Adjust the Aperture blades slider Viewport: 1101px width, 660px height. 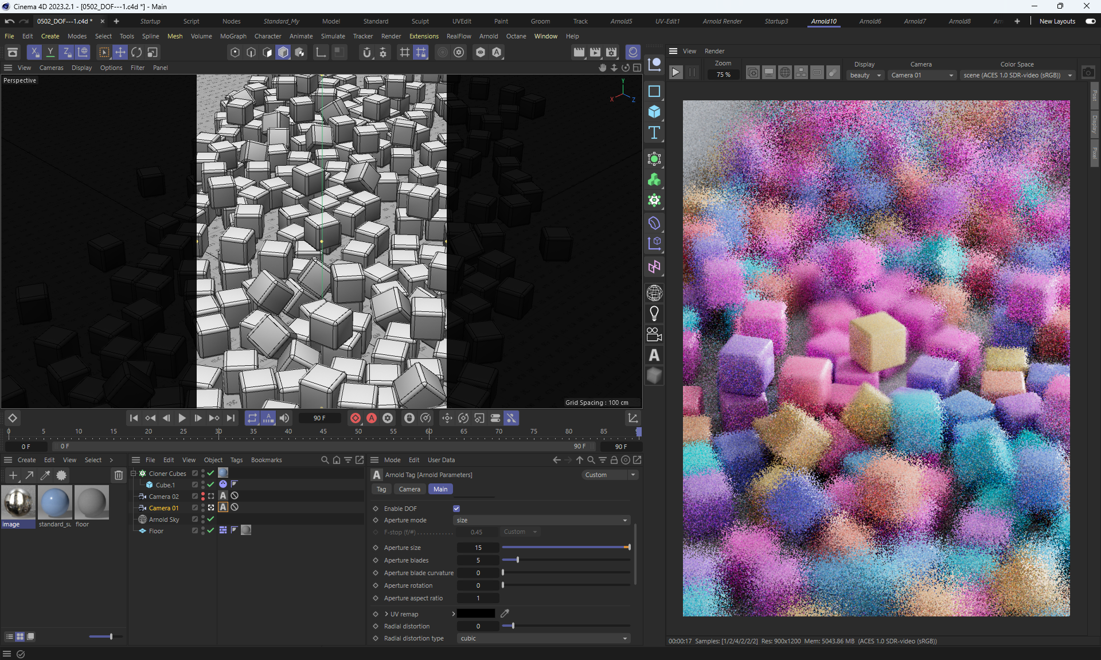point(518,560)
